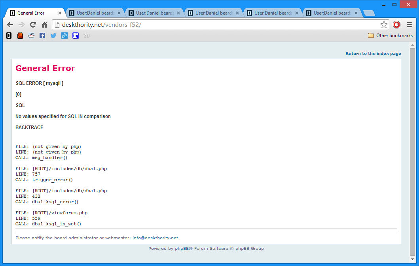Open the Deskthority bookmark in bookmarks bar

pos(9,36)
